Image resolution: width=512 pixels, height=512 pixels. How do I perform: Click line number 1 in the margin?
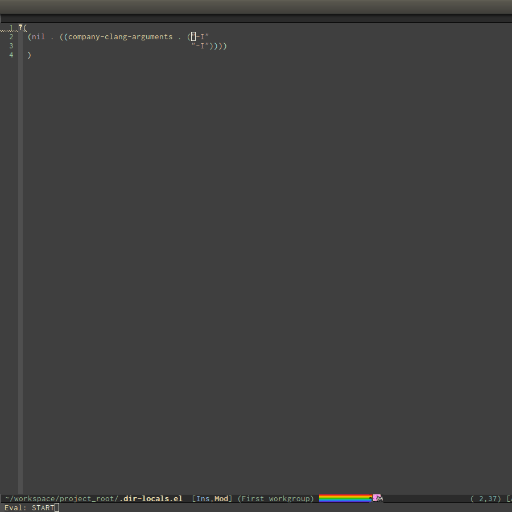[11, 28]
